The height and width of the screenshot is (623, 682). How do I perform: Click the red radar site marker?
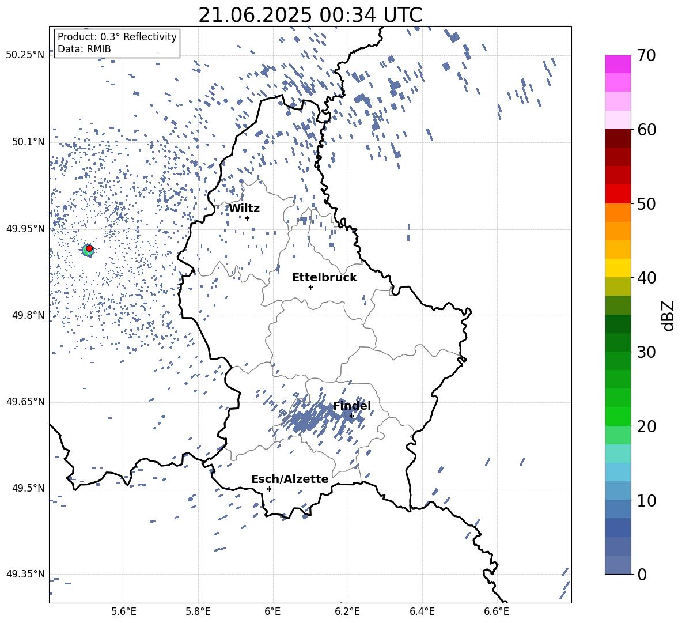[x=89, y=248]
